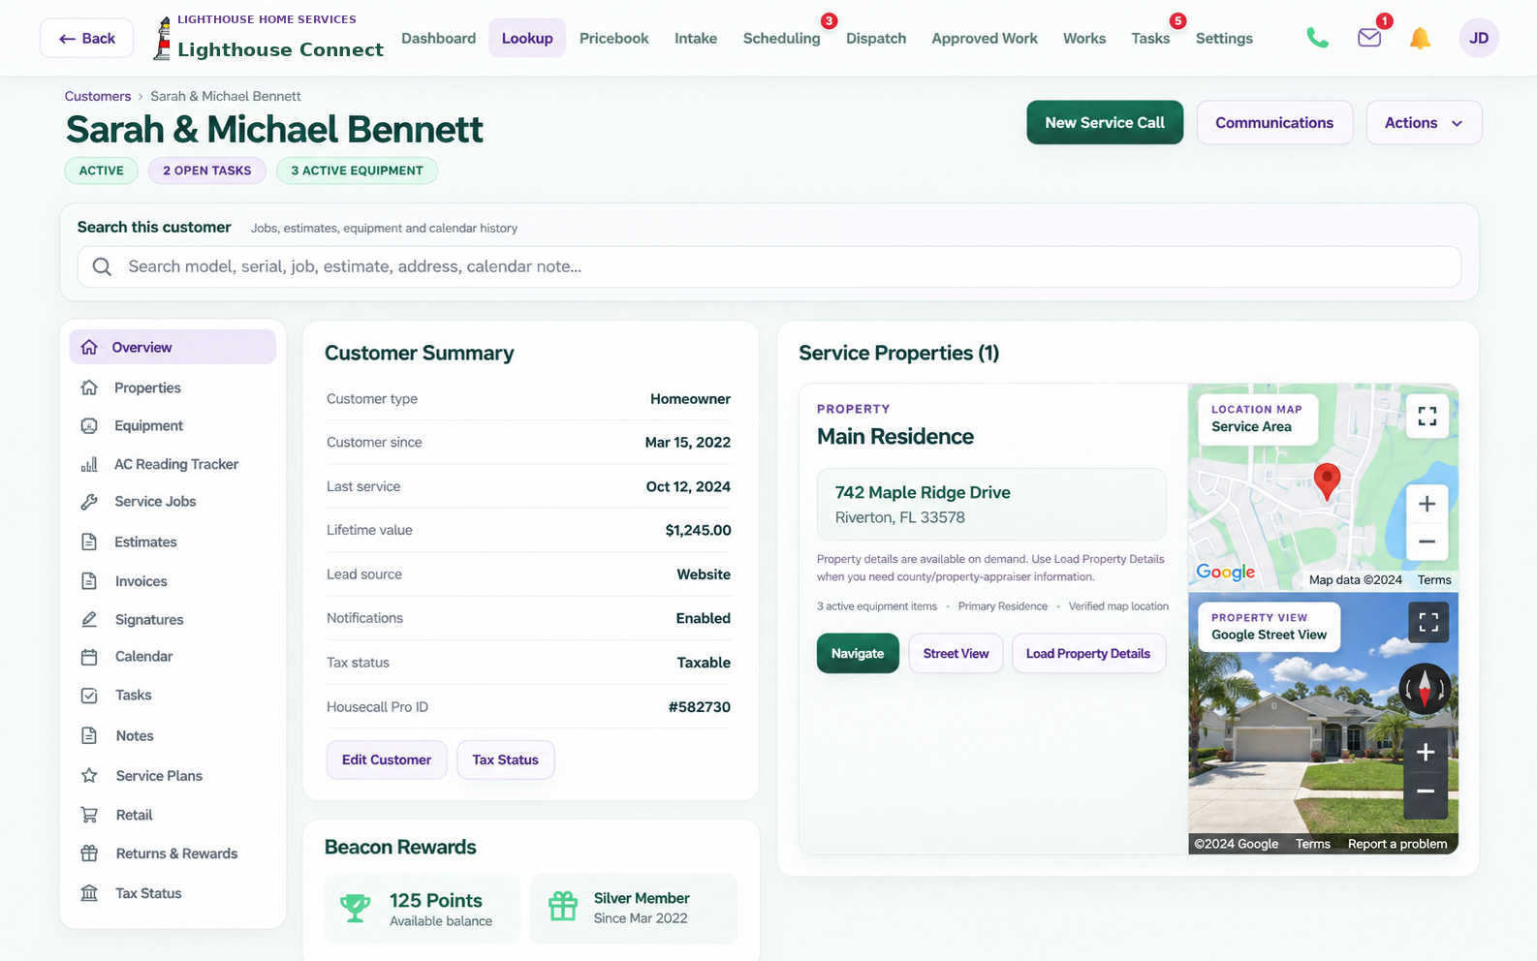Screen dimensions: 1537x961
Task: Click the Tasks checkbox icon in sidebar
Action: (x=89, y=696)
